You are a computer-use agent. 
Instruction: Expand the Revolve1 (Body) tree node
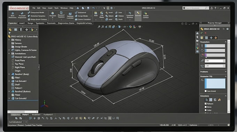pyautogui.click(x=9, y=74)
